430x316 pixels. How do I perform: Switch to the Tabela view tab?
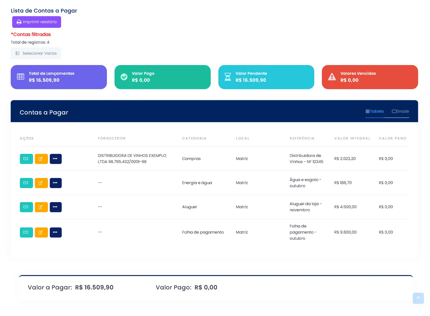(374, 112)
